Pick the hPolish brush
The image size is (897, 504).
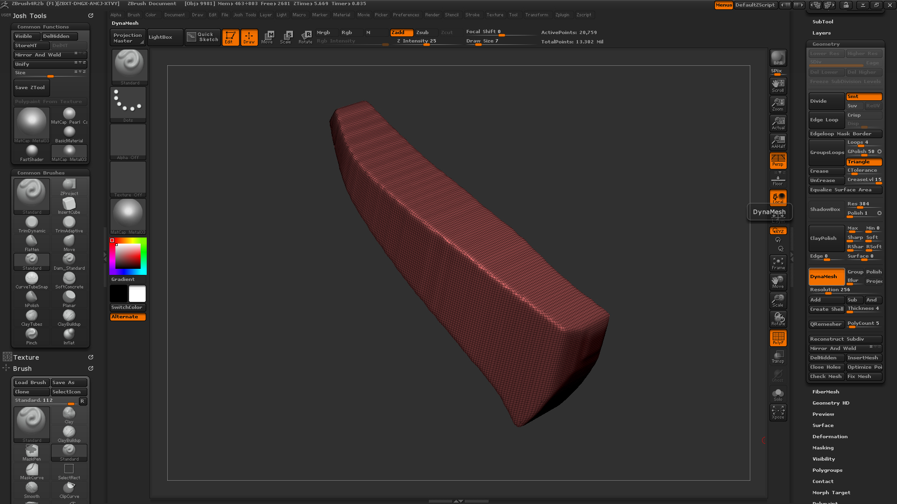coord(32,299)
